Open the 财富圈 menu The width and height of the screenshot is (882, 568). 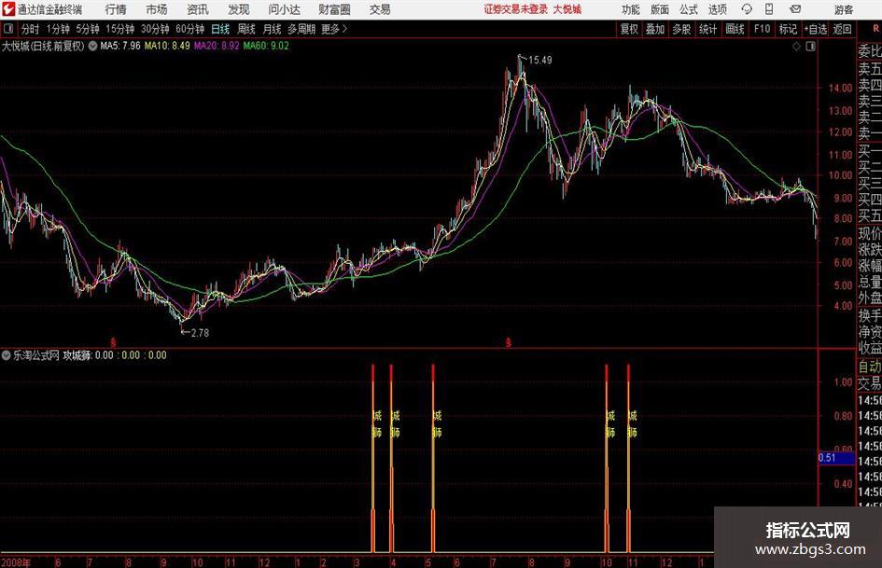pyautogui.click(x=334, y=9)
